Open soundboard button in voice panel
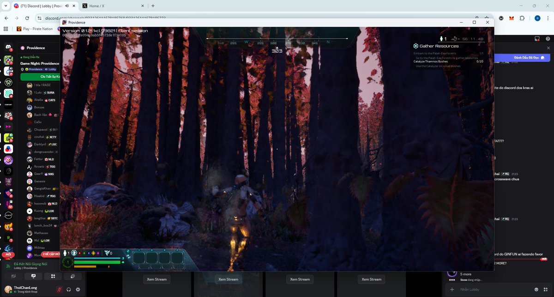This screenshot has height=297, width=554. 73,276
